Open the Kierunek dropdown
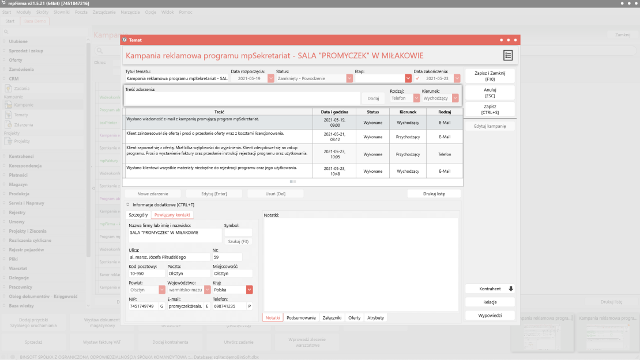This screenshot has height=360, width=640. tap(455, 98)
